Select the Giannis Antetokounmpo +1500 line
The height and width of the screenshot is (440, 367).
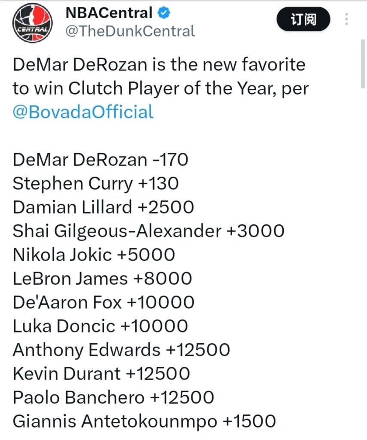(144, 421)
